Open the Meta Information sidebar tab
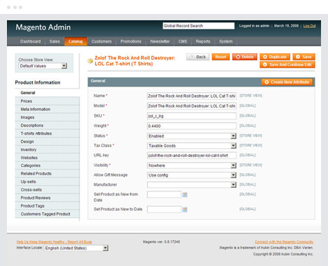This screenshot has width=328, height=266. (47, 109)
